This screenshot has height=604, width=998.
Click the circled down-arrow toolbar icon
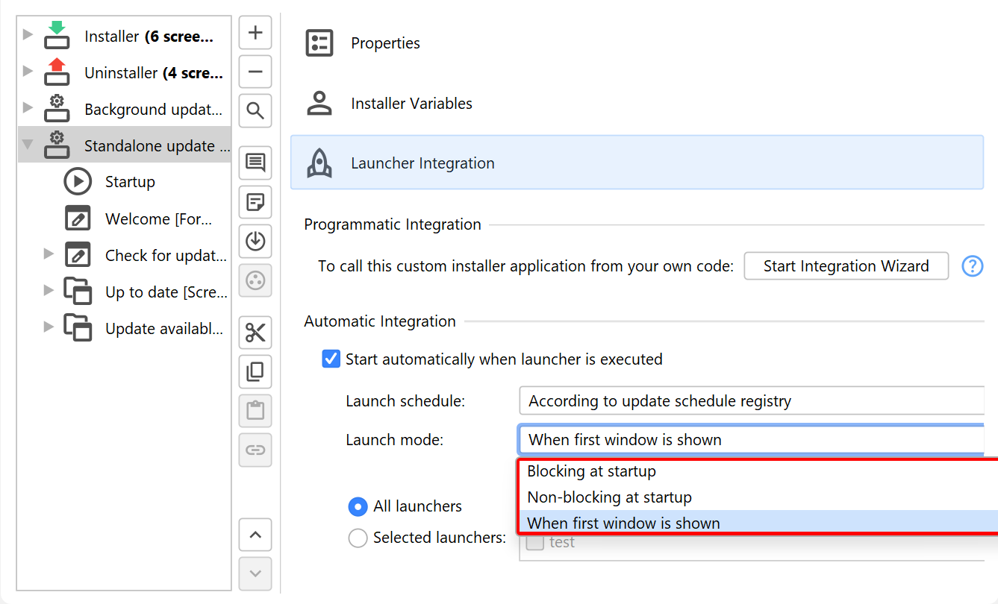pyautogui.click(x=255, y=241)
